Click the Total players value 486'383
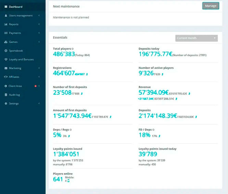This screenshot has height=194, width=228. (x=64, y=54)
